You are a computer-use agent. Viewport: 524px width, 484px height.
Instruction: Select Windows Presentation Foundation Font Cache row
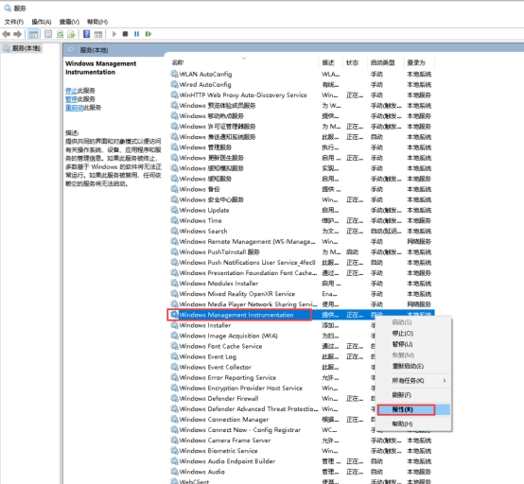302,272
